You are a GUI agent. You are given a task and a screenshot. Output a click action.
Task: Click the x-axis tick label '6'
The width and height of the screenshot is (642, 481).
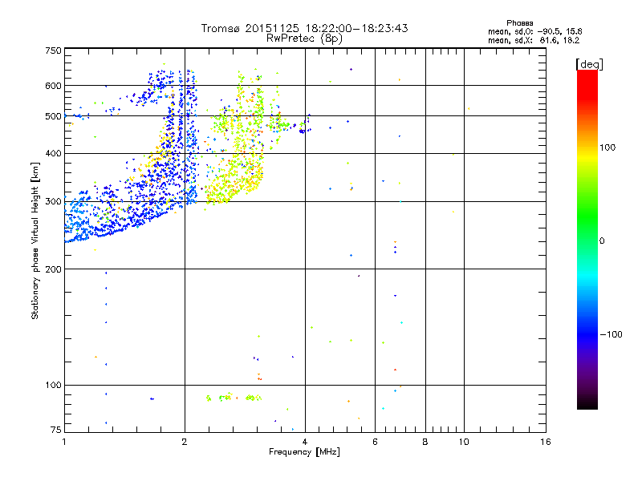click(x=375, y=442)
